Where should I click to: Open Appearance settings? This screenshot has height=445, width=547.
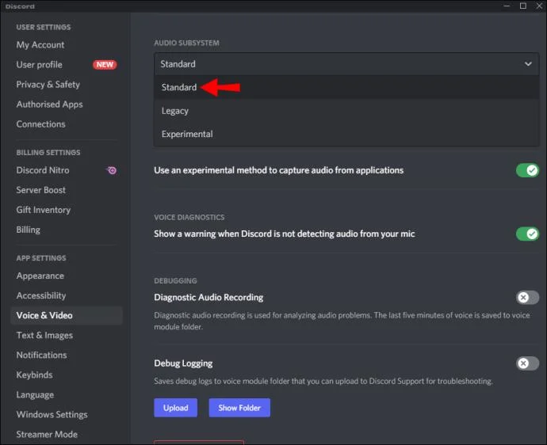point(40,276)
